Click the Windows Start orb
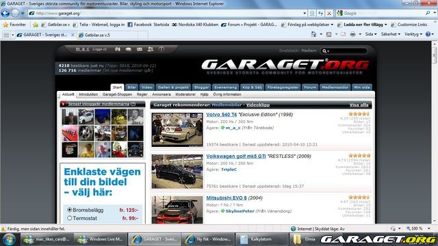Image resolution: width=438 pixels, height=246 pixels. (x=9, y=240)
